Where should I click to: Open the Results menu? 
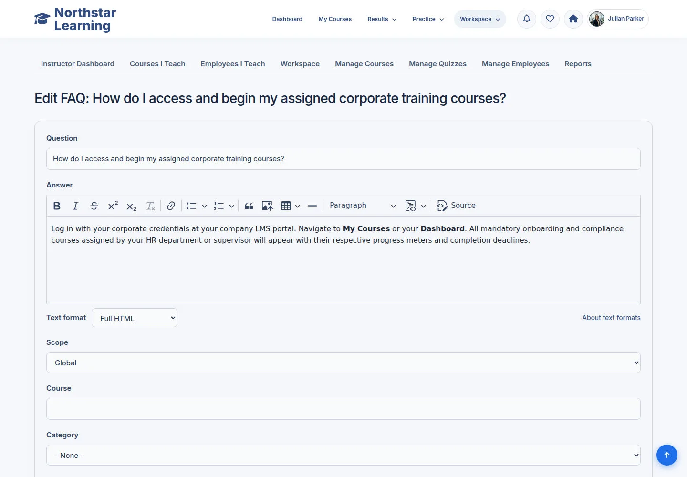[382, 19]
